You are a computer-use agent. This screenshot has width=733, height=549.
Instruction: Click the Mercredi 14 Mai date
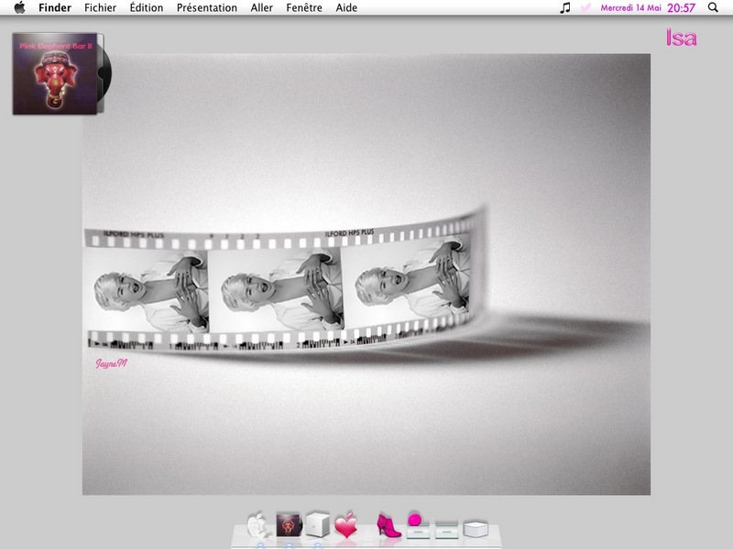[x=630, y=7]
